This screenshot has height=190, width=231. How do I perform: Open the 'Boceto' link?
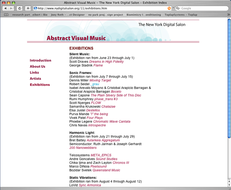click(x=116, y=92)
